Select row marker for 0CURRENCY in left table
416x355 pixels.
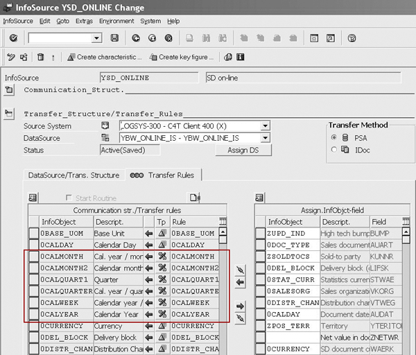click(x=34, y=326)
